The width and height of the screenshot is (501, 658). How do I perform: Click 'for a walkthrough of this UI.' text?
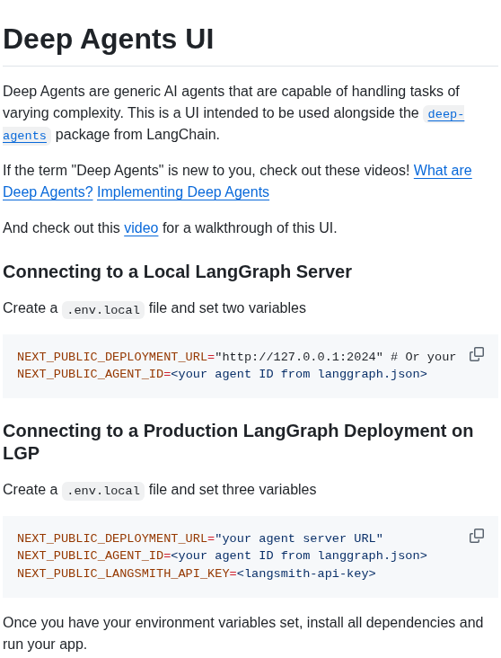[x=250, y=227]
